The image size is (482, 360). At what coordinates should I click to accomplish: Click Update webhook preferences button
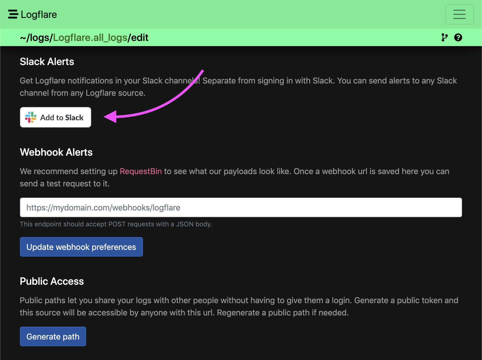click(81, 247)
